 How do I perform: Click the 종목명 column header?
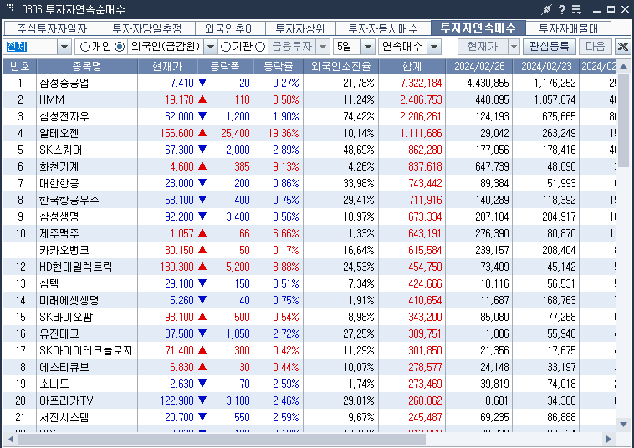[87, 66]
